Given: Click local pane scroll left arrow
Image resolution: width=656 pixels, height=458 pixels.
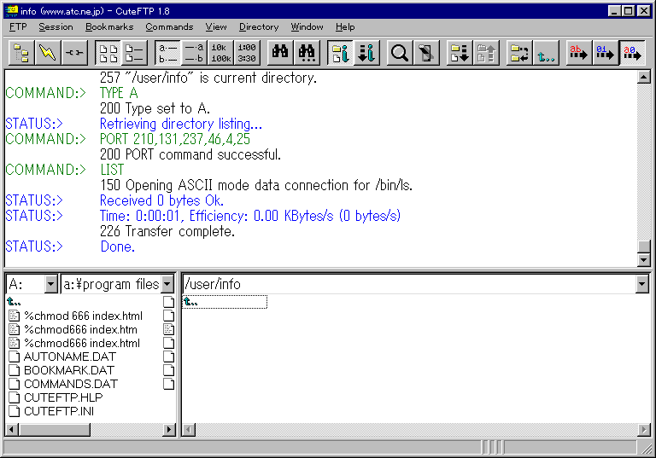Looking at the screenshot, I should [x=13, y=430].
